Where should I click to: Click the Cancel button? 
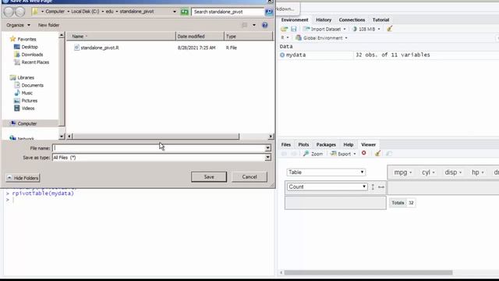click(x=249, y=177)
